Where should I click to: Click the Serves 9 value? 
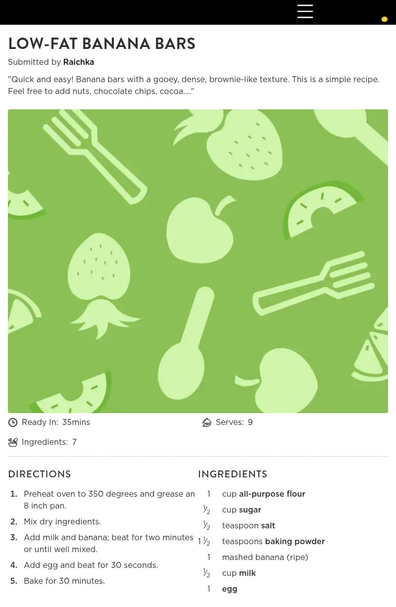pyautogui.click(x=250, y=422)
